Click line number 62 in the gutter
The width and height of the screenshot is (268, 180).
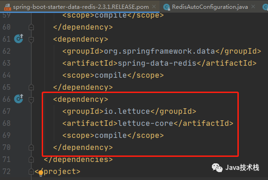6,51
